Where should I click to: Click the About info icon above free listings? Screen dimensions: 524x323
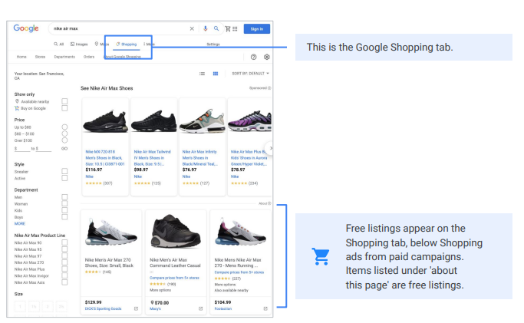click(x=269, y=203)
